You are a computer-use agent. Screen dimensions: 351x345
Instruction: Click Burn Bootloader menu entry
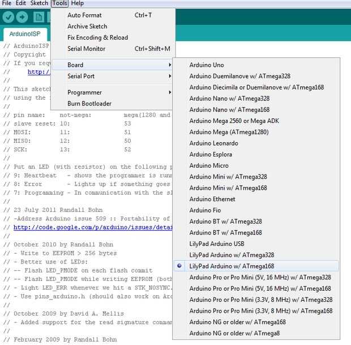tap(112, 104)
